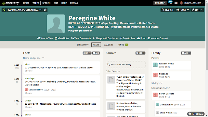Click the Add button in Facts

click(x=96, y=53)
